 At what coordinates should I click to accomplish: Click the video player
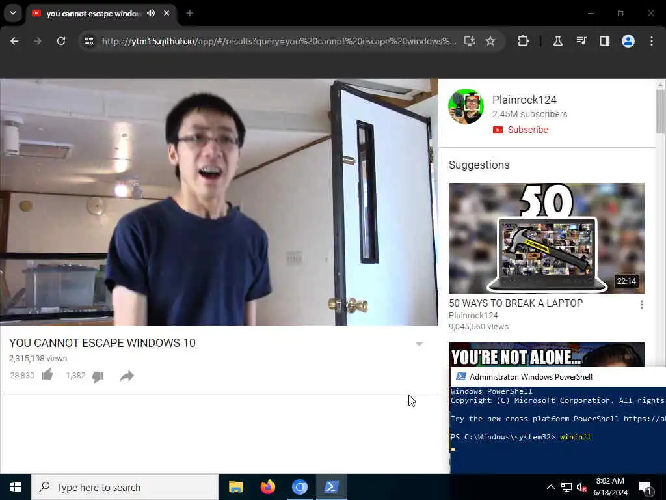(219, 202)
